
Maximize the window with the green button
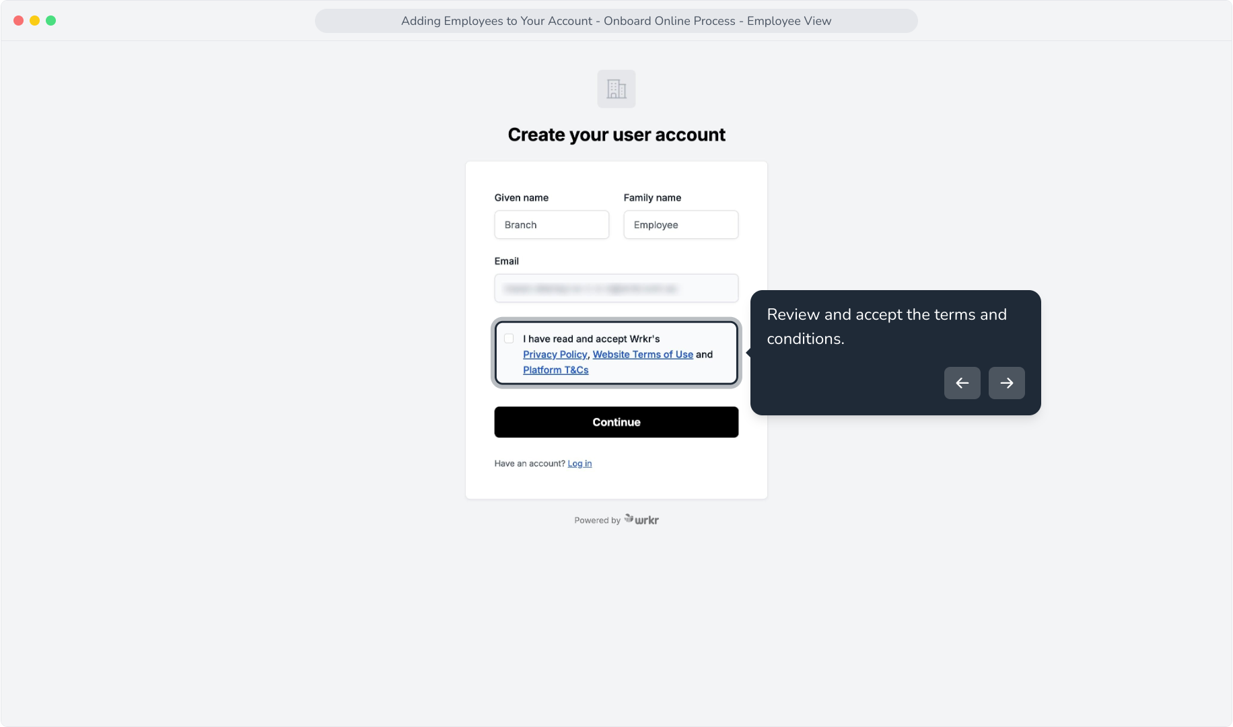51,21
